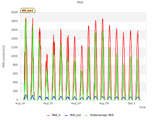Click the red PAR_in legend color marker
161x120 pixels.
48,115
